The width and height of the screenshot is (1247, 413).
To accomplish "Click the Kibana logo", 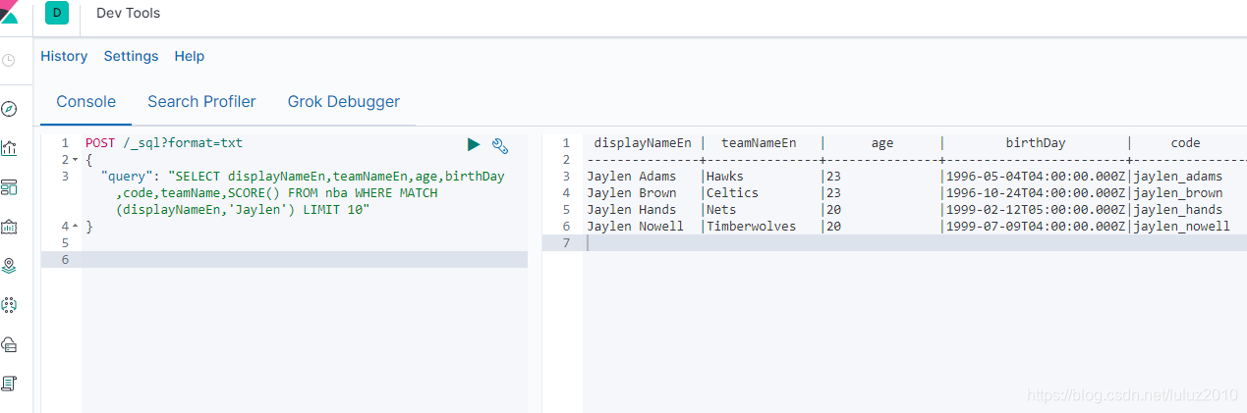I will (x=9, y=13).
